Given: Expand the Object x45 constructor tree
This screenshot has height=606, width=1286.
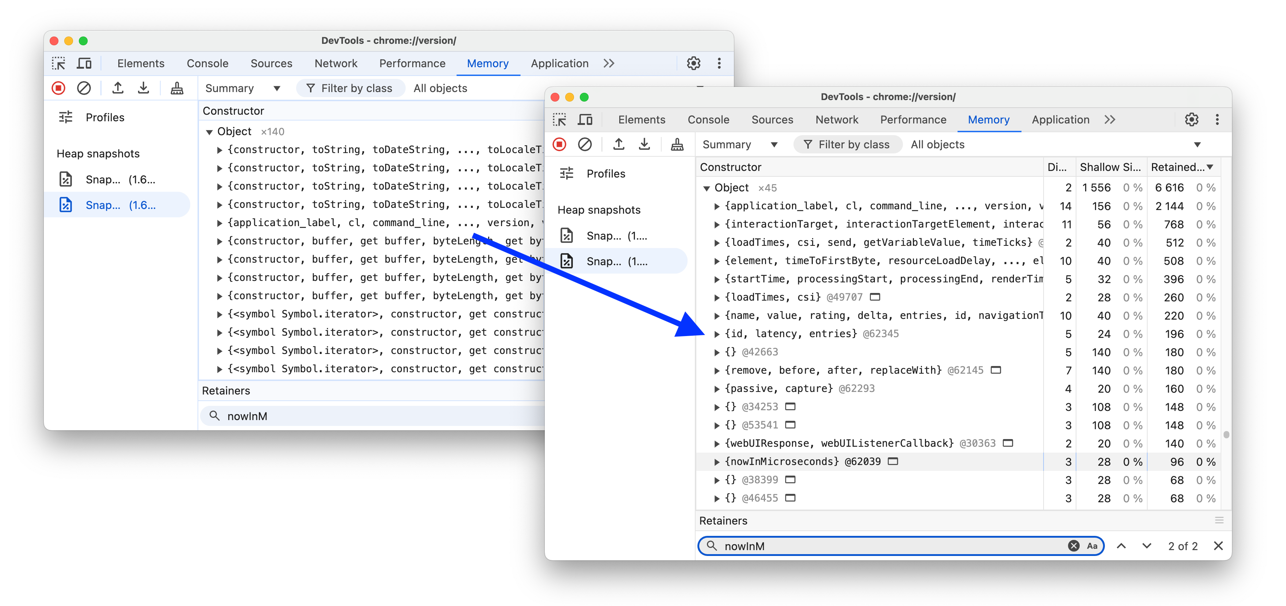Looking at the screenshot, I should [x=707, y=187].
